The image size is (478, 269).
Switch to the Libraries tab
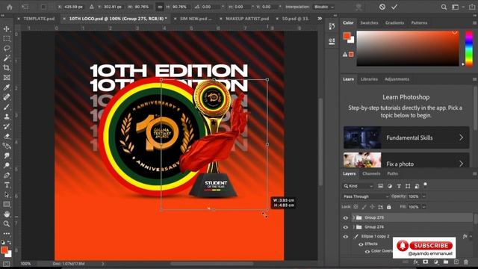[x=369, y=79]
